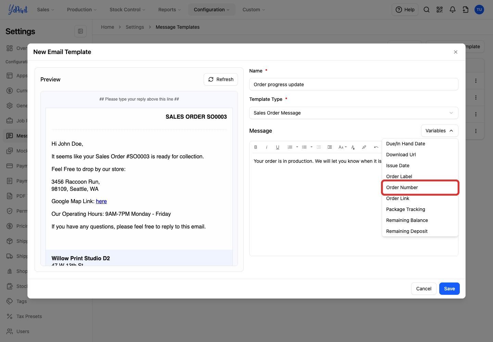Open the text color picker
Image resolution: width=493 pixels, height=342 pixels.
pyautogui.click(x=353, y=147)
